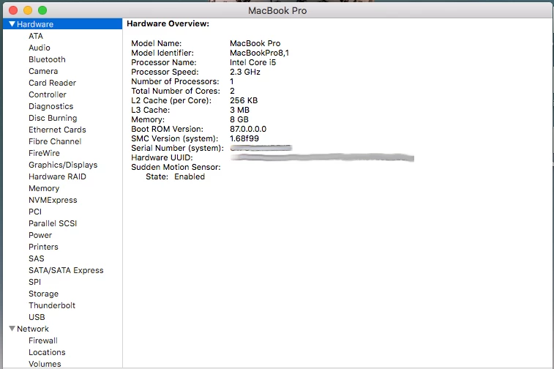The image size is (554, 369).
Task: Click the Memory value 8 GB
Action: [239, 119]
